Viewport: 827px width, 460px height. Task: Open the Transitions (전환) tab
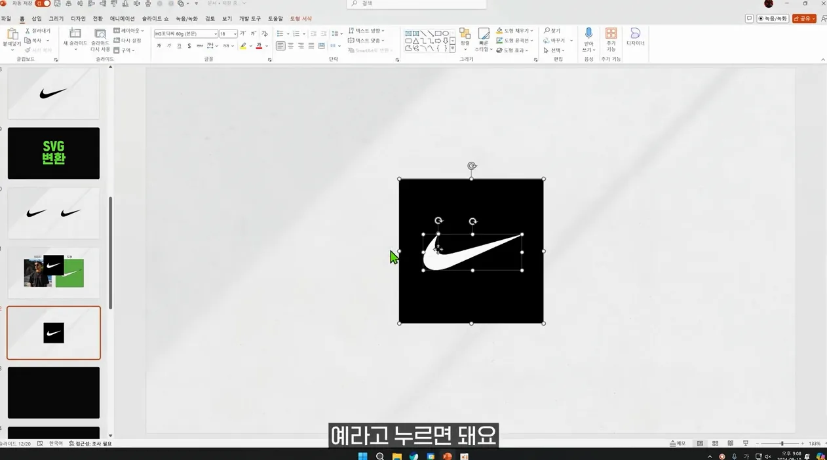point(98,19)
